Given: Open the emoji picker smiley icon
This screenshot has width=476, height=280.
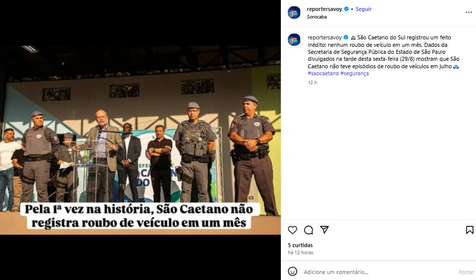Looking at the screenshot, I should click(x=292, y=272).
